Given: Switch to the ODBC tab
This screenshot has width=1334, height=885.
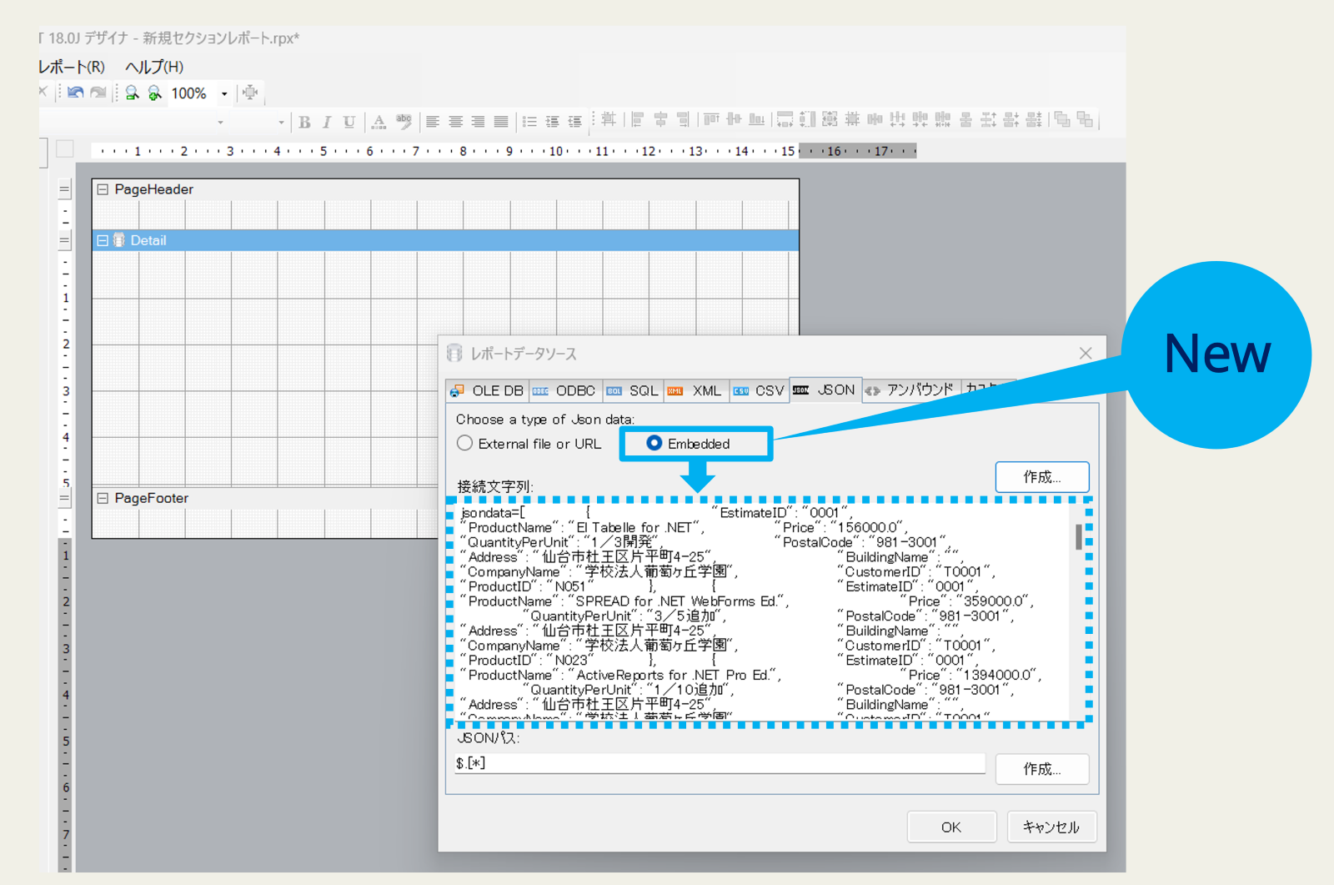Looking at the screenshot, I should coord(565,390).
